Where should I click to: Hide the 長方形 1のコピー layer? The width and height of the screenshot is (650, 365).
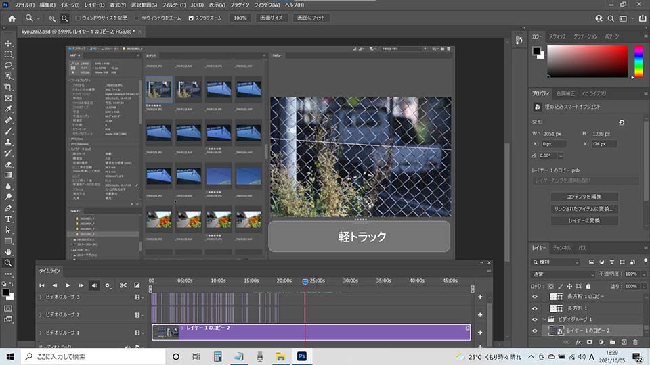click(535, 297)
